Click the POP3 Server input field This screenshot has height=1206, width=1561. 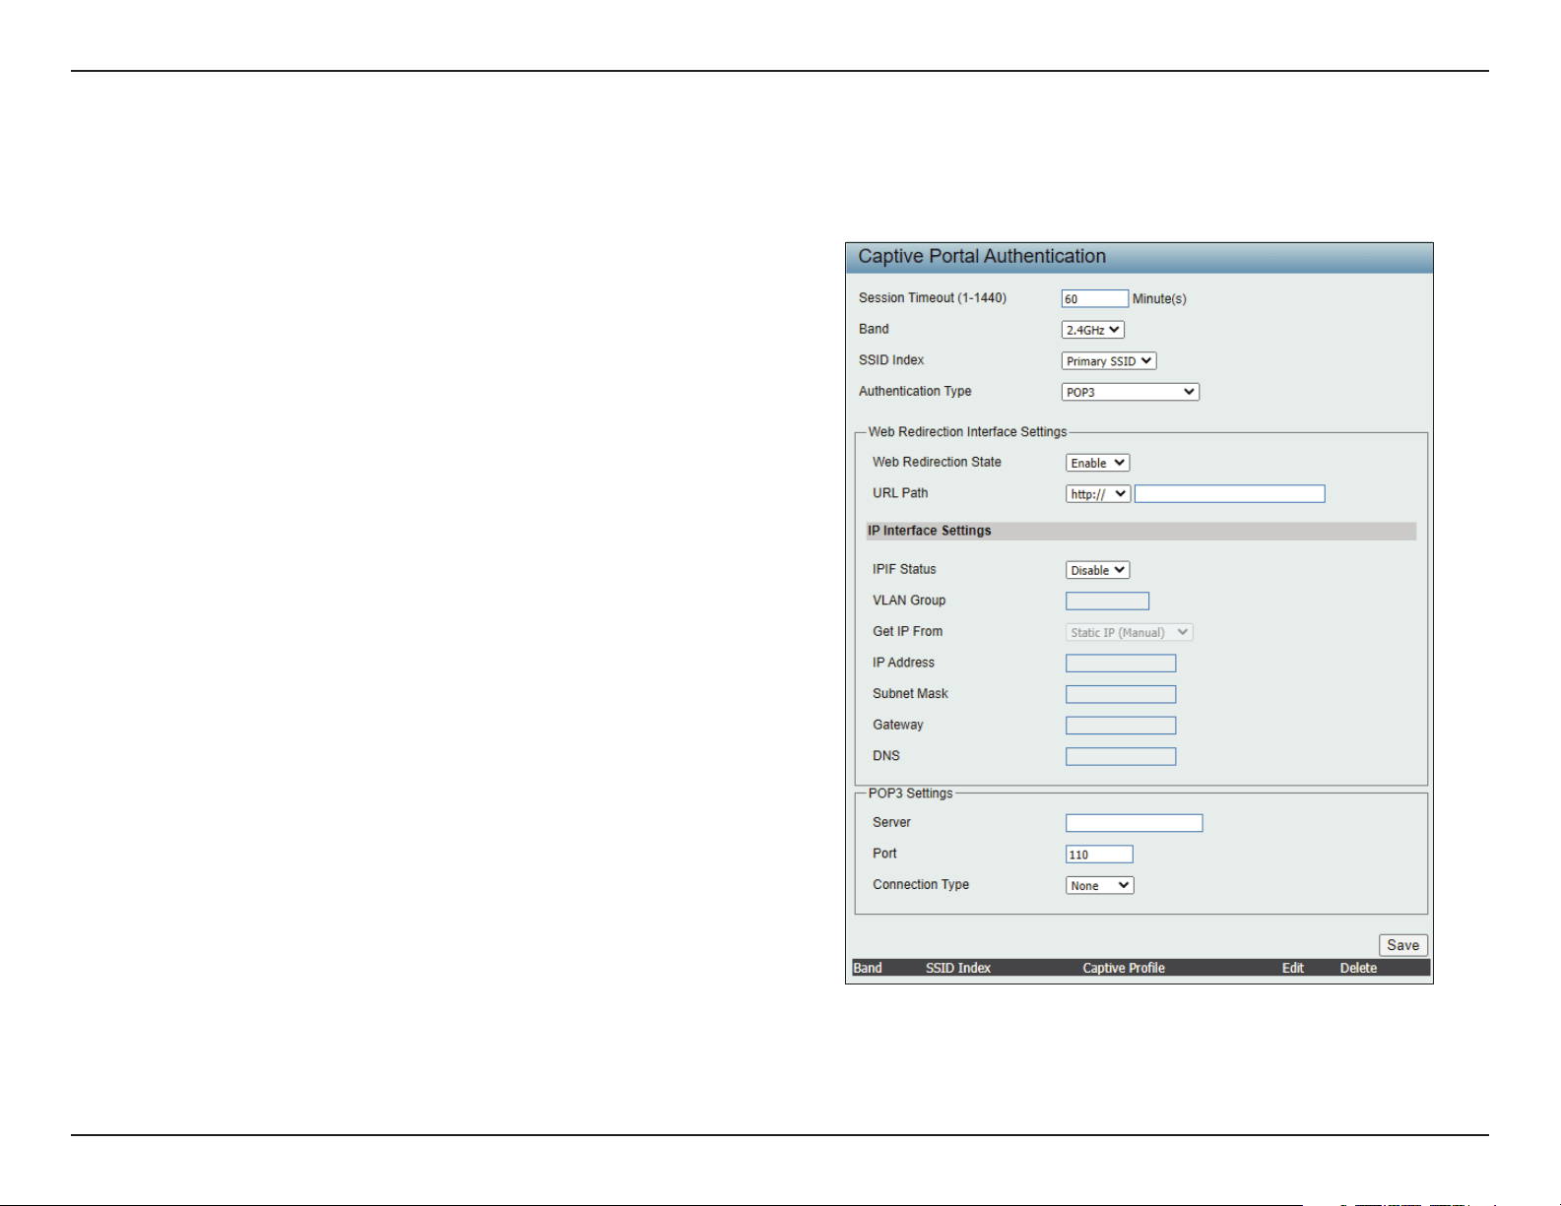pos(1134,823)
